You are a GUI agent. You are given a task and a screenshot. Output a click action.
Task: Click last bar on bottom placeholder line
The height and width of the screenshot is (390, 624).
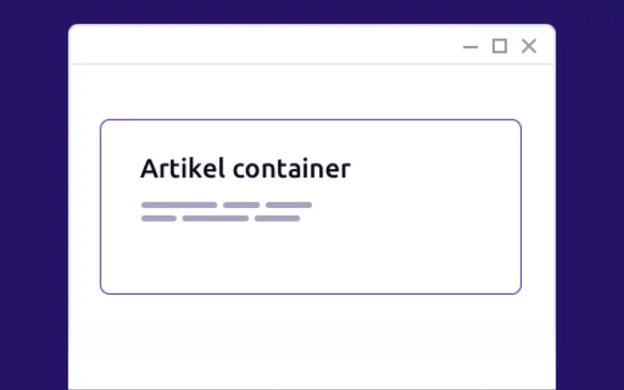pyautogui.click(x=276, y=218)
